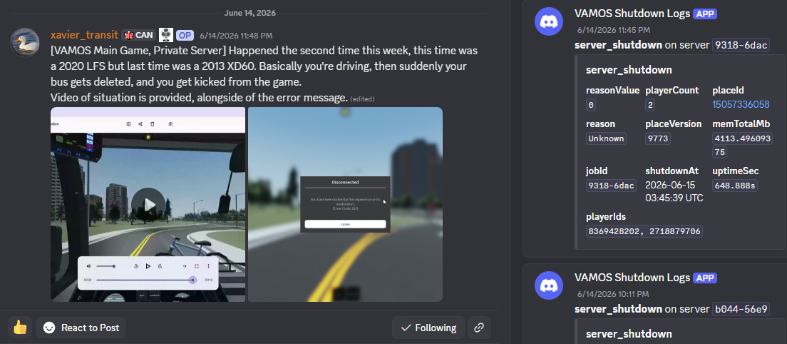Click the OP badge next to the author
Viewport: 787px width, 344px height.
pyautogui.click(x=185, y=35)
